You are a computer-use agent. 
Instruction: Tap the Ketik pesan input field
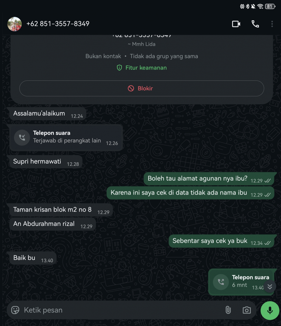(x=105, y=310)
